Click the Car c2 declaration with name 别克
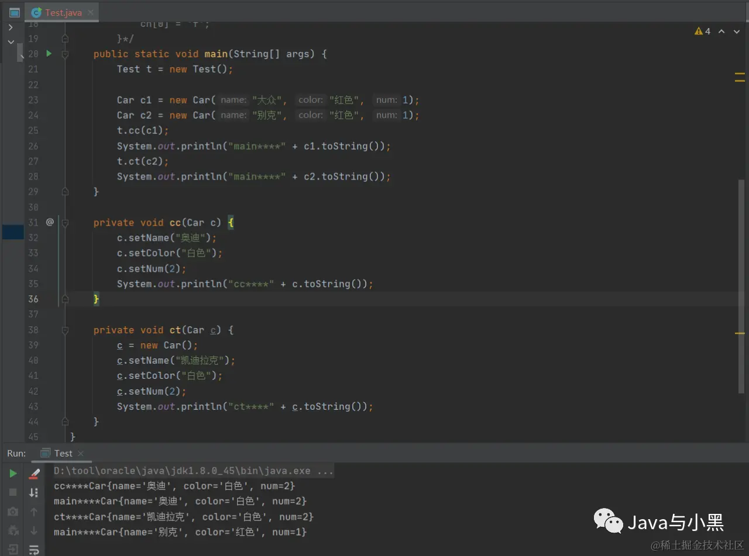The width and height of the screenshot is (749, 556). tap(268, 115)
